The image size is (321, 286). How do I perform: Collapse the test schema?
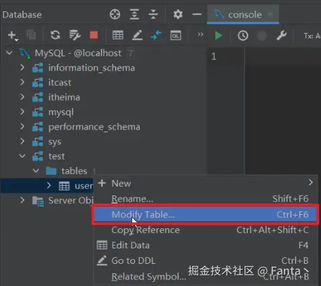click(22, 156)
